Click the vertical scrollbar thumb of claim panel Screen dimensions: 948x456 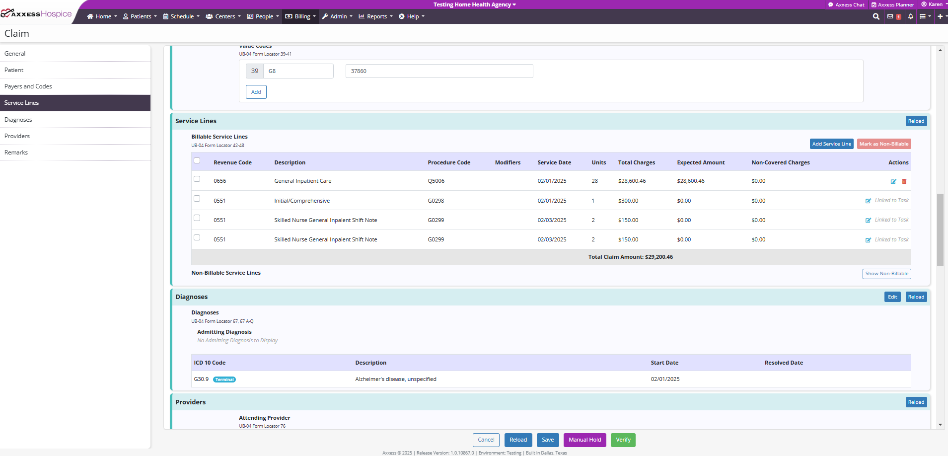pyautogui.click(x=940, y=229)
